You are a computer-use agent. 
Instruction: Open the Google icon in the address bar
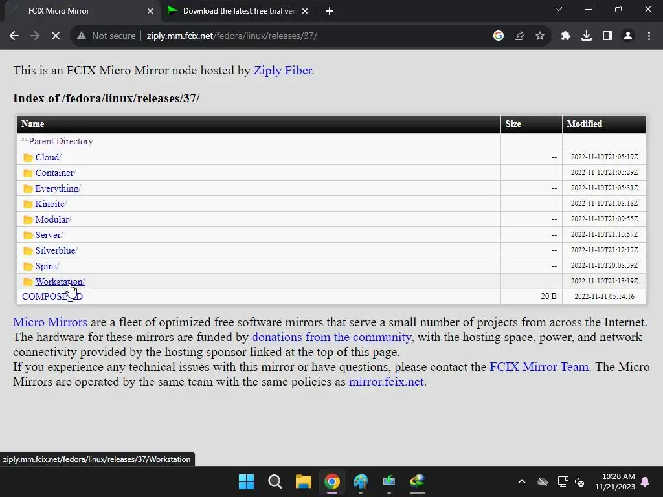point(499,36)
